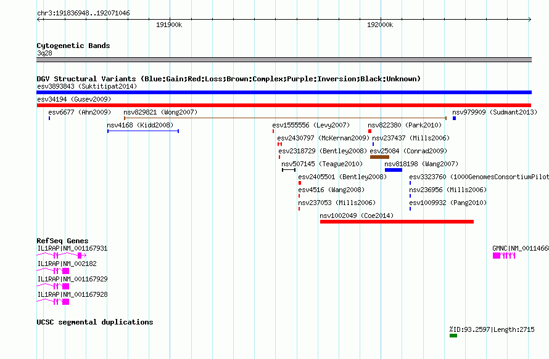Click the small blue esv6677 variant marker
The image size is (549, 359).
tap(49, 118)
